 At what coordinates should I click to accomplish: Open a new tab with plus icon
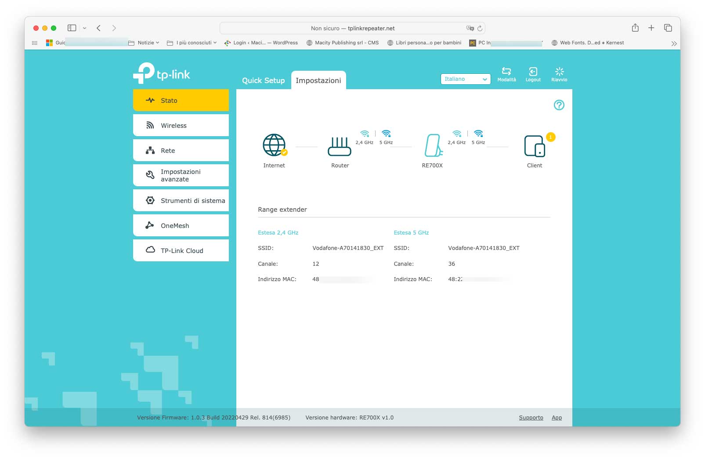(x=651, y=28)
